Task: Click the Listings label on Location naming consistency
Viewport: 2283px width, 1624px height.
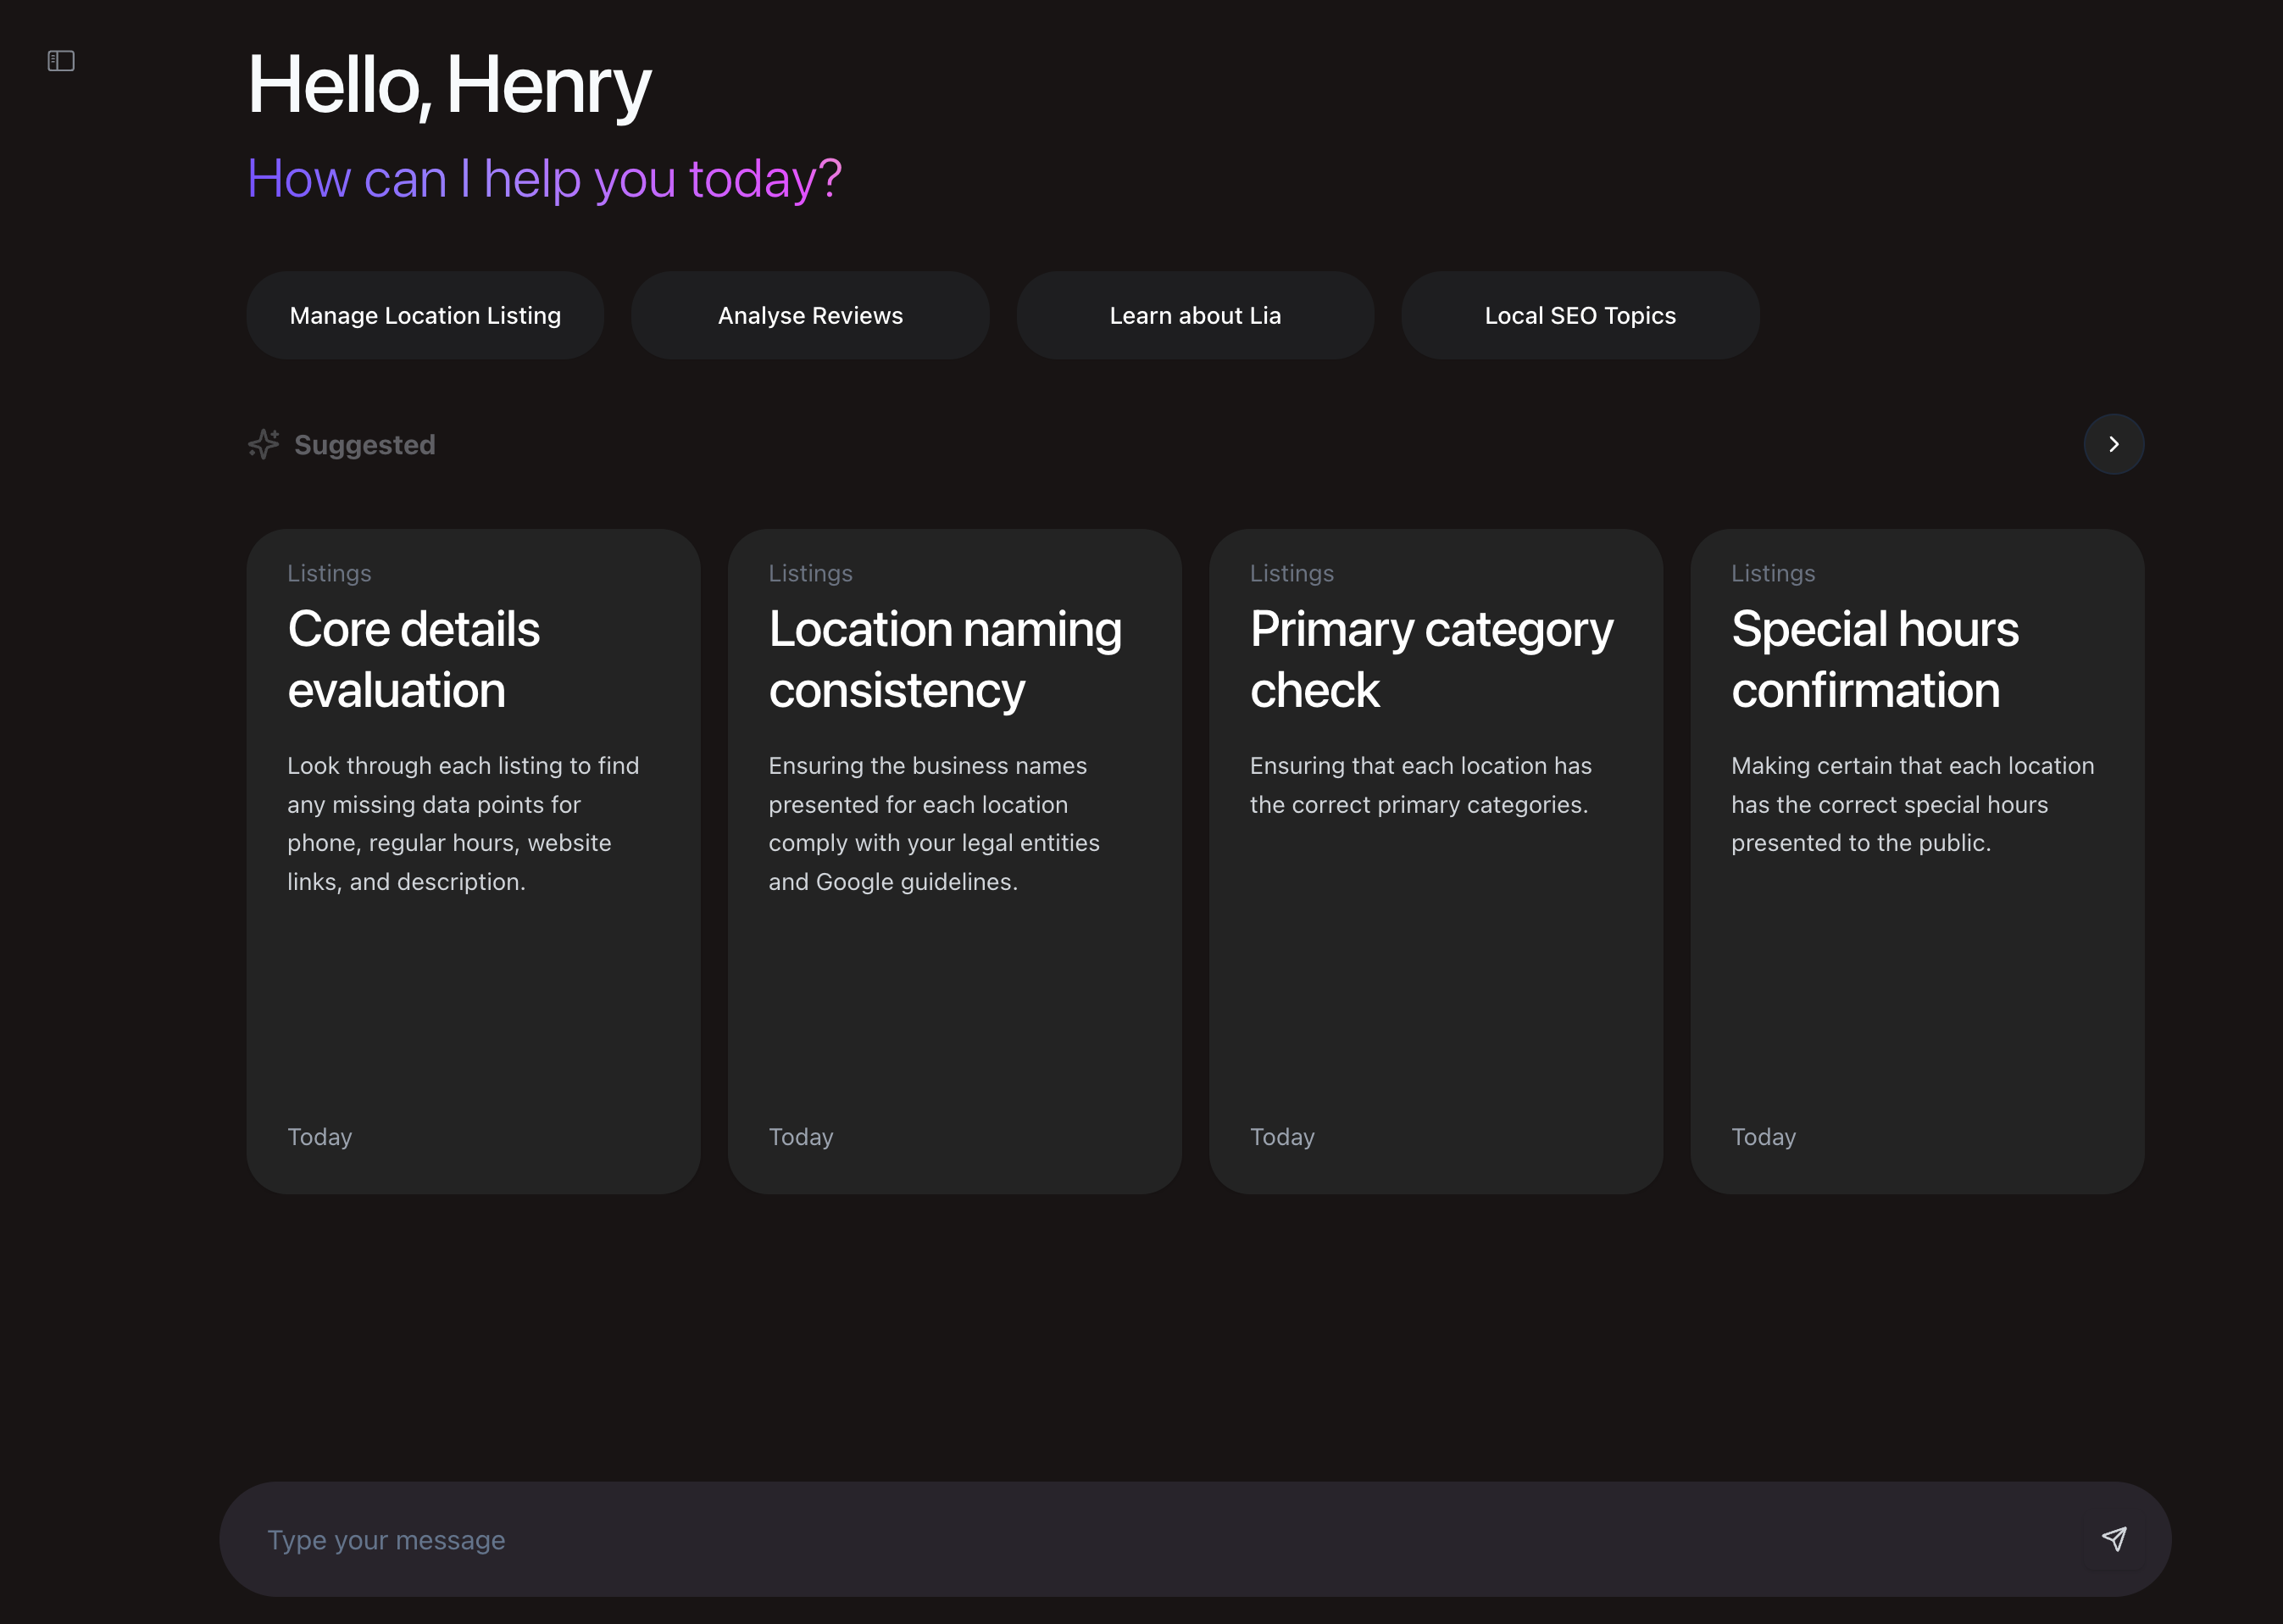Action: [x=811, y=572]
